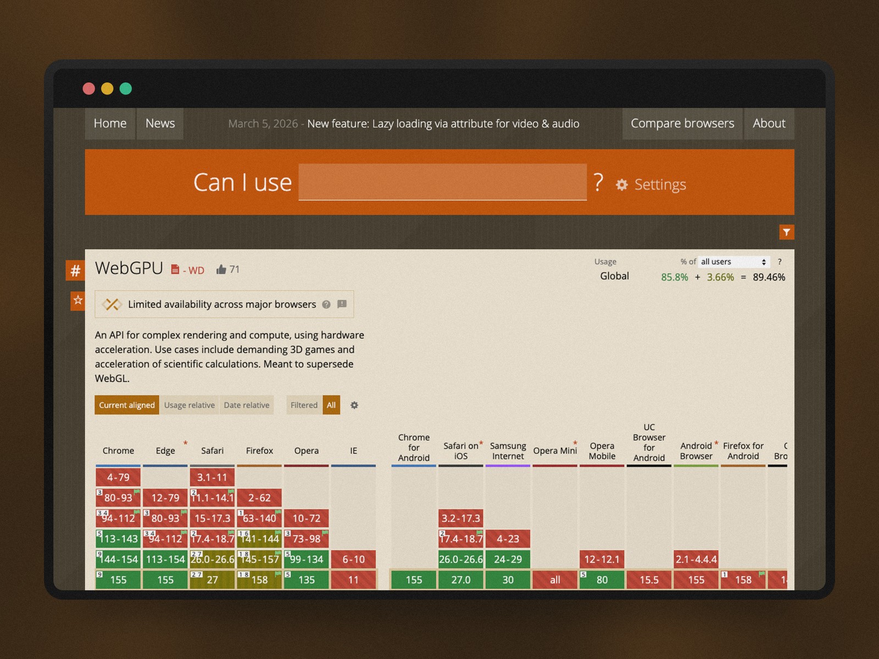Screen dimensions: 879x659
Task: Click Safari on iOS 27.0 cell
Action: point(461,579)
